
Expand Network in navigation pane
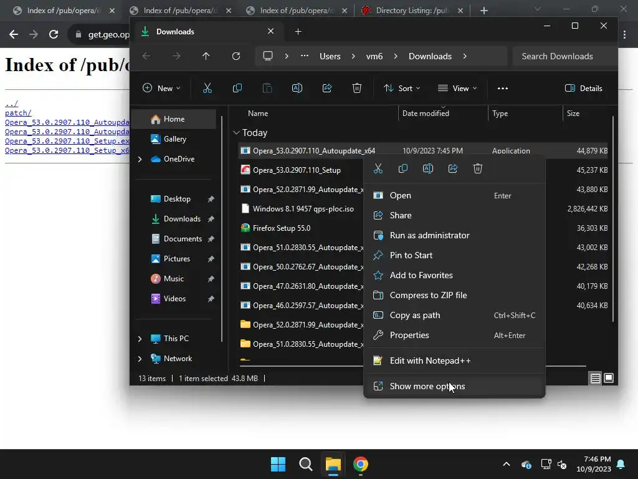140,359
